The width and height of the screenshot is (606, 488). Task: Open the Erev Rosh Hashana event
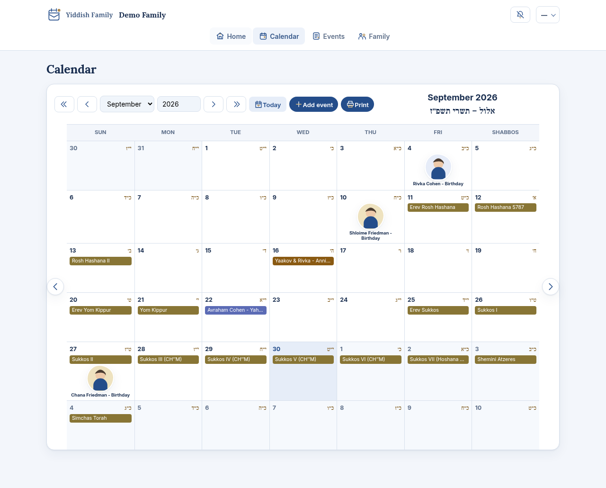(438, 208)
